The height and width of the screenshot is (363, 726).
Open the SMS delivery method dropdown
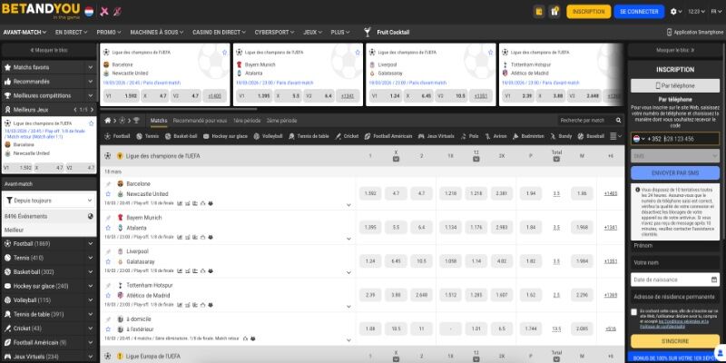[675, 156]
